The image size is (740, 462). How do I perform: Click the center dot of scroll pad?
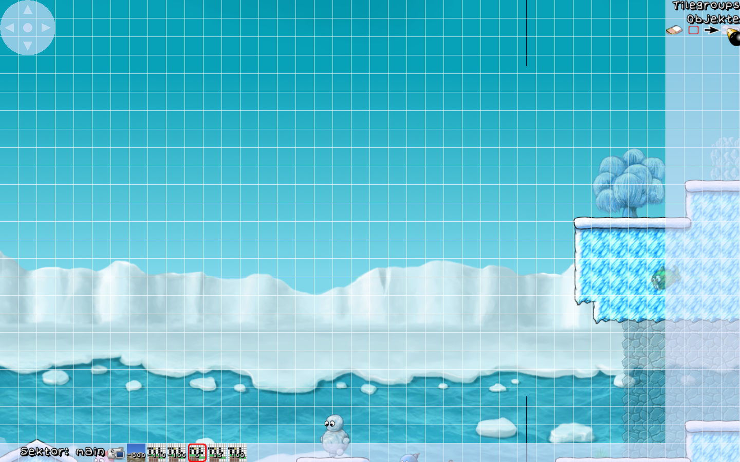[28, 28]
